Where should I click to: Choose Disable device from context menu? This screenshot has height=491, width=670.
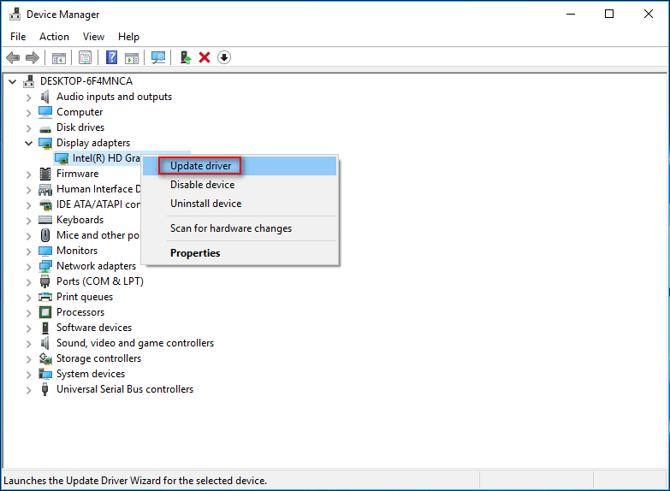coord(240,185)
